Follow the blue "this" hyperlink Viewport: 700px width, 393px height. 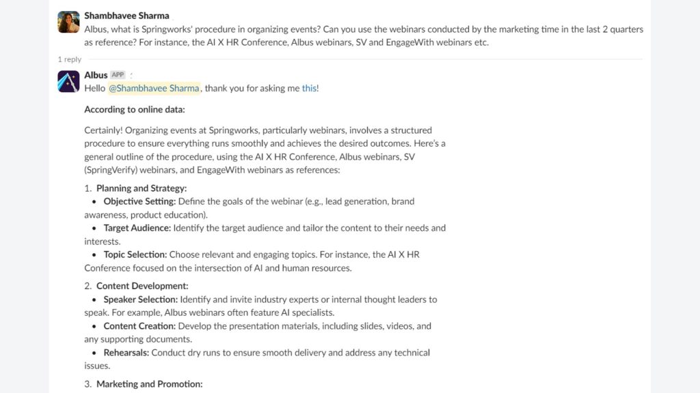tap(309, 88)
